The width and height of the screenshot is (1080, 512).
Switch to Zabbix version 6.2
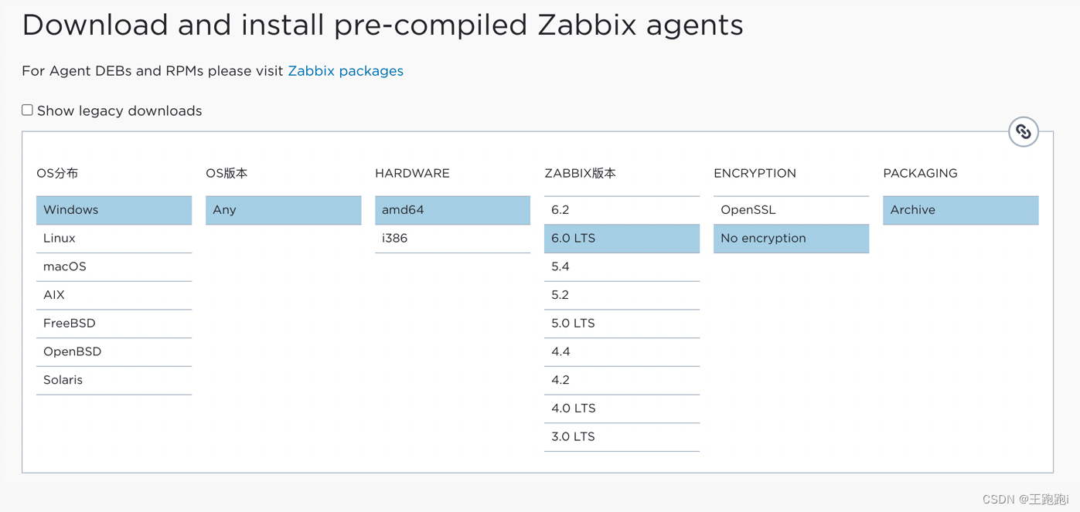(x=622, y=209)
